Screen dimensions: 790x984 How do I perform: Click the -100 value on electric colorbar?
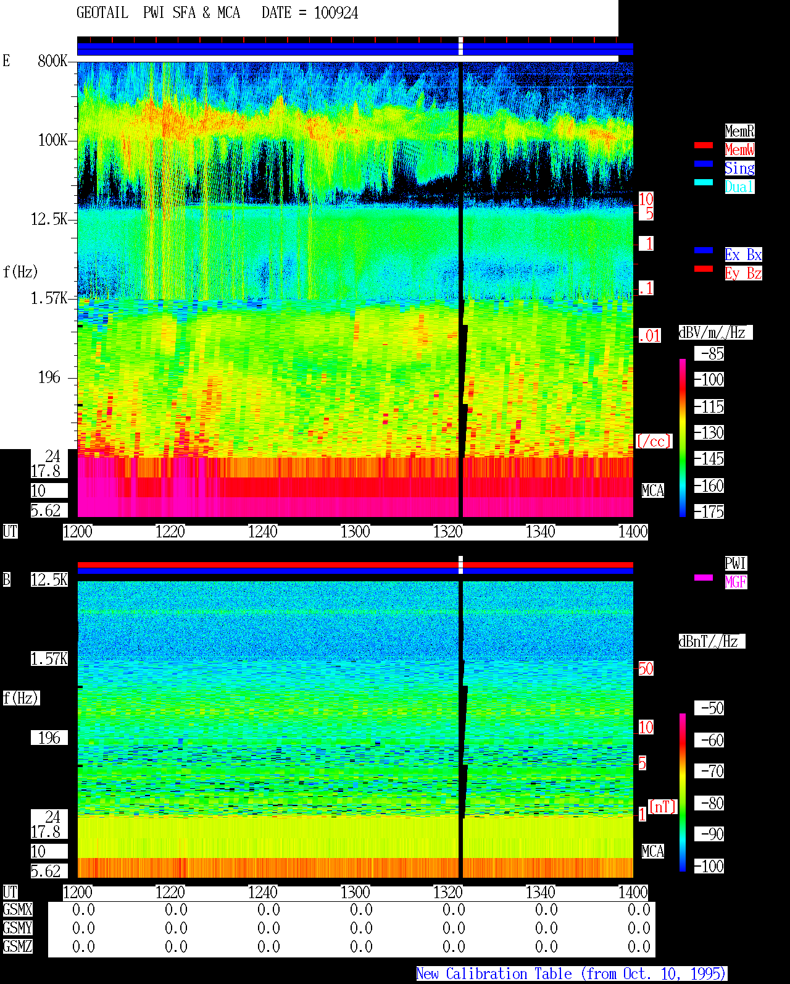coord(709,379)
